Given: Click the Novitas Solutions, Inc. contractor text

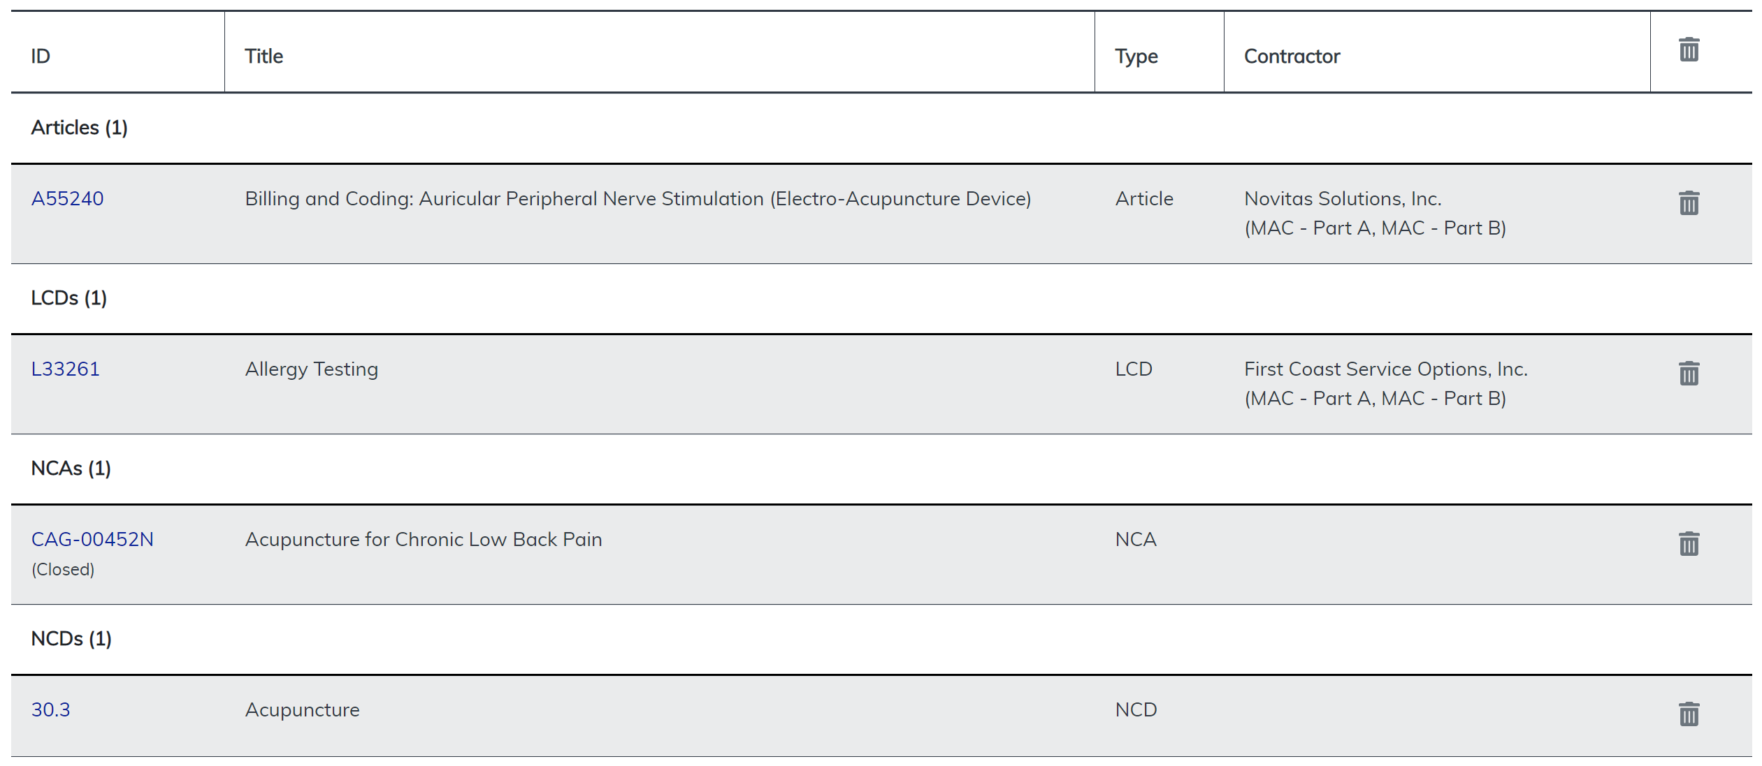Looking at the screenshot, I should pos(1342,199).
